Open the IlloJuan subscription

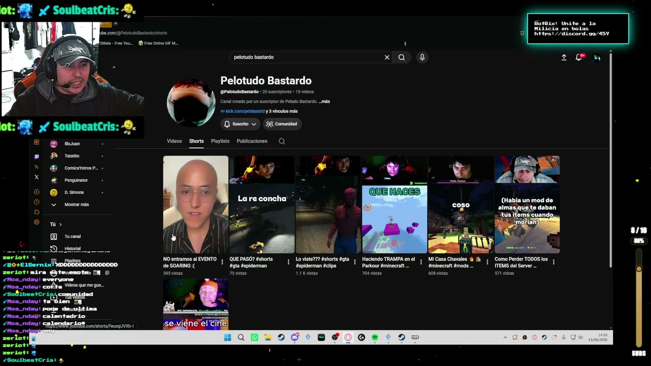72,144
